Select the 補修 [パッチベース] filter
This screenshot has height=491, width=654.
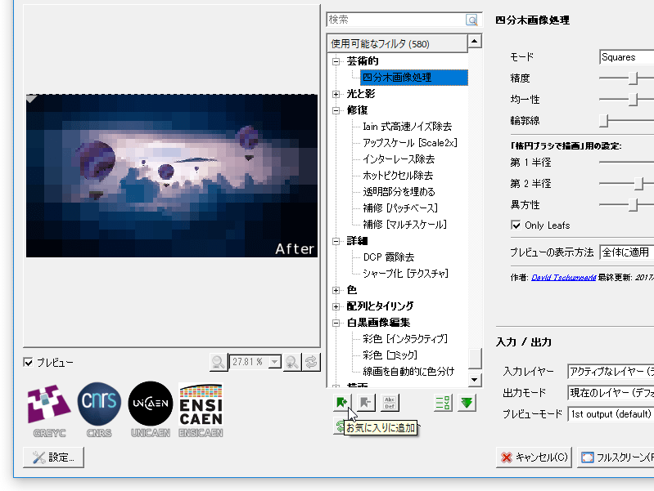point(400,208)
